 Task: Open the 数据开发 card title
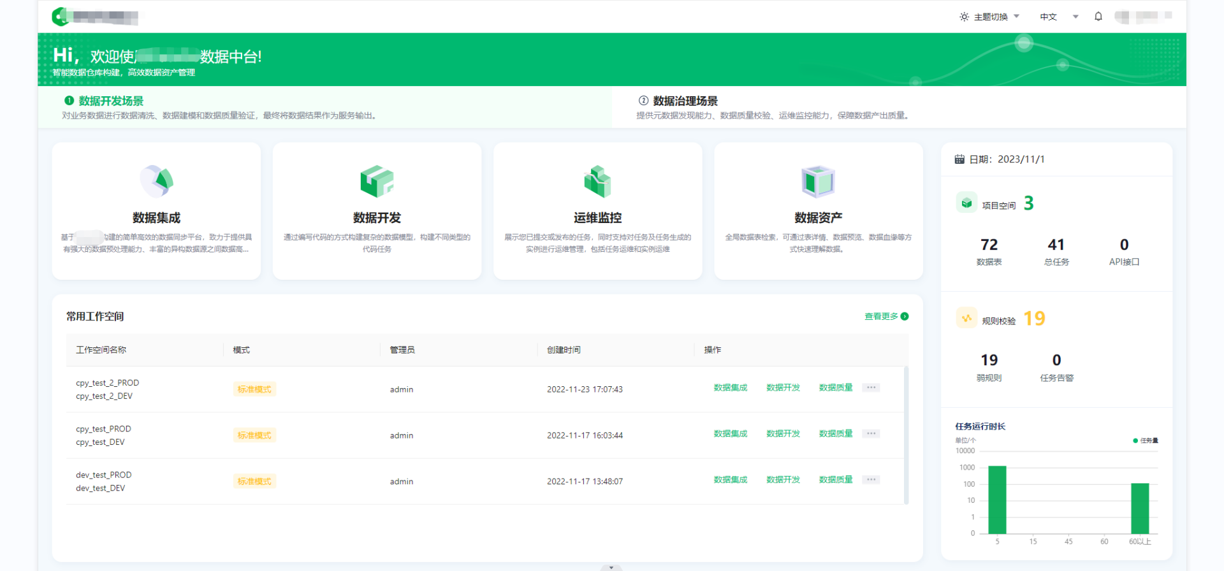[377, 218]
